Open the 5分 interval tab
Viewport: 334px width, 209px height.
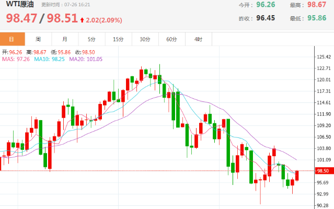coord(92,39)
